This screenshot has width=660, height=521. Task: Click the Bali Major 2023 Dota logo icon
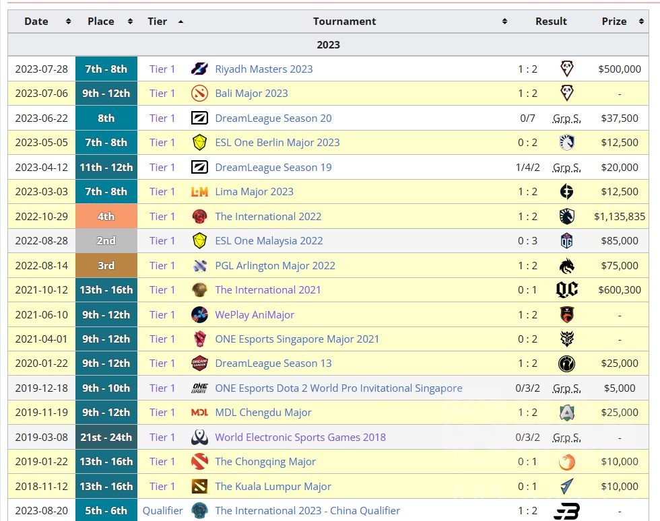[x=199, y=94]
